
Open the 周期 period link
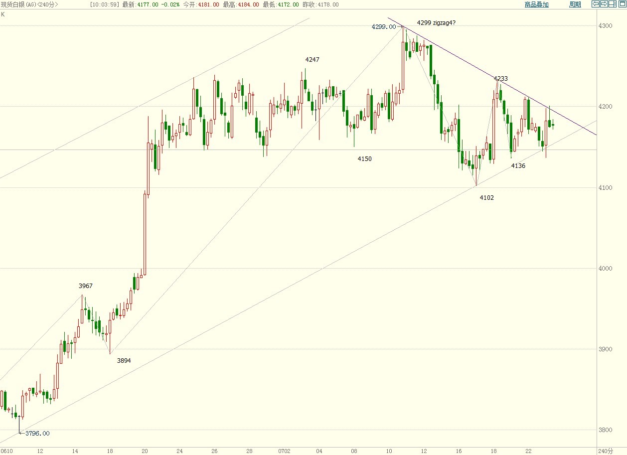pos(575,4)
